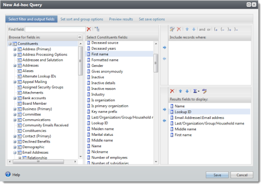Select 'Marital status' field
The image size is (263, 186).
102,134
